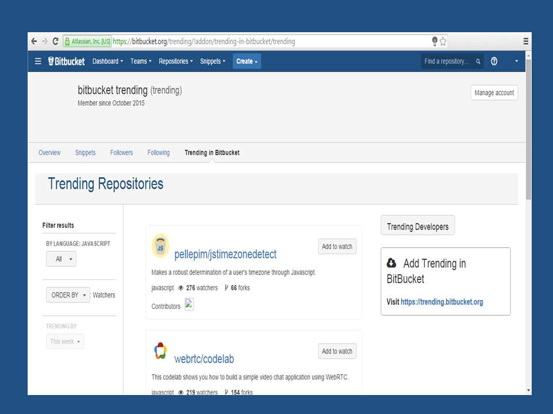The image size is (553, 414).
Task: Click the Trending Repositories heading
Action: [105, 184]
